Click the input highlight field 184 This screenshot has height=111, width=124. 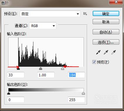pos(76,75)
